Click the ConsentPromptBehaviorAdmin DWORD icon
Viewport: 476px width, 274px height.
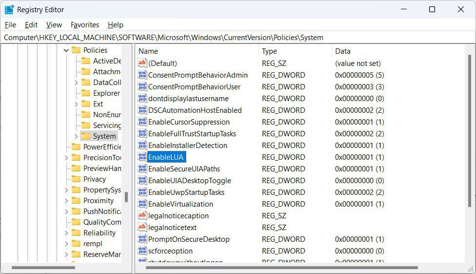[x=142, y=75]
